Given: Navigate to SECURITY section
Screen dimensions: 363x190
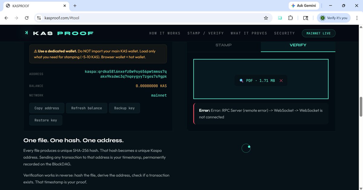Looking at the screenshot, I should pos(284,33).
